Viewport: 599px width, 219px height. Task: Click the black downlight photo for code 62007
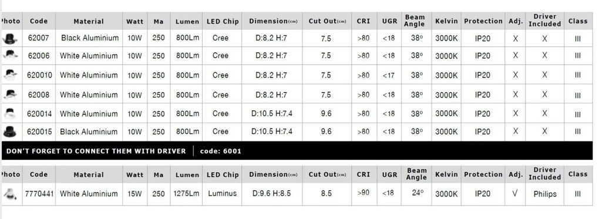point(11,38)
